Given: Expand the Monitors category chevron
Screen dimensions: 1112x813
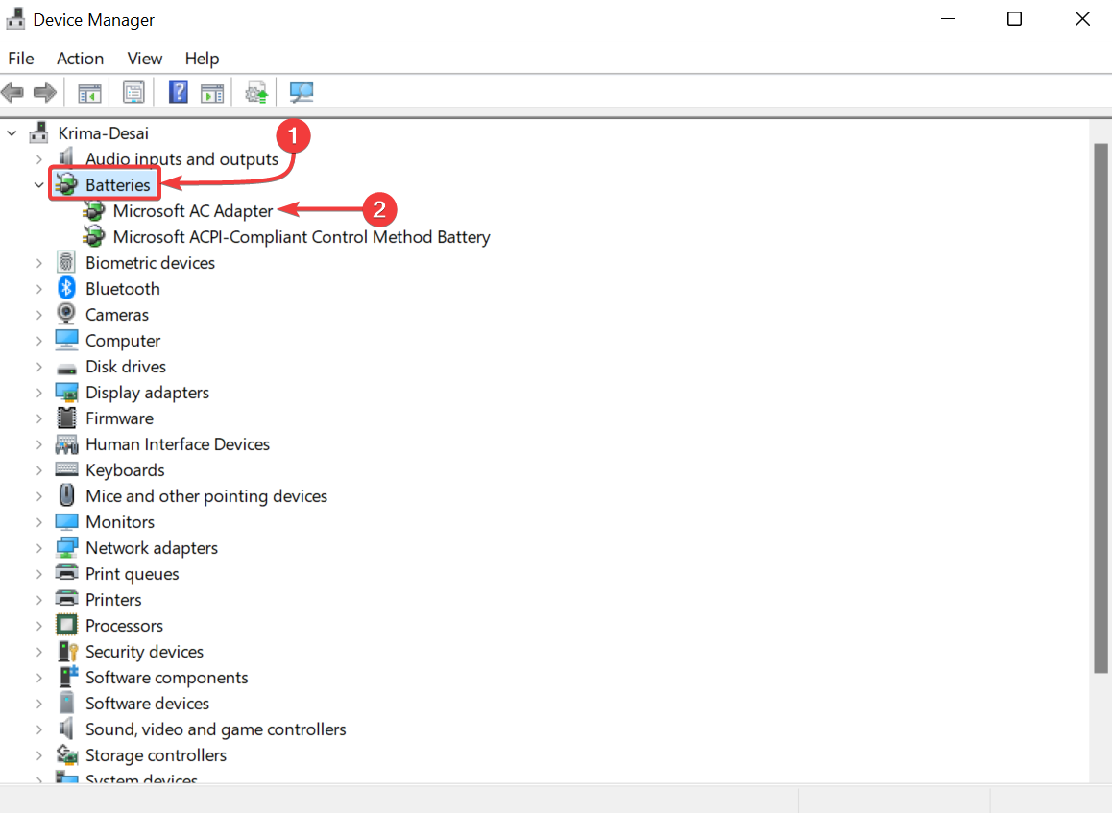Looking at the screenshot, I should (x=39, y=521).
